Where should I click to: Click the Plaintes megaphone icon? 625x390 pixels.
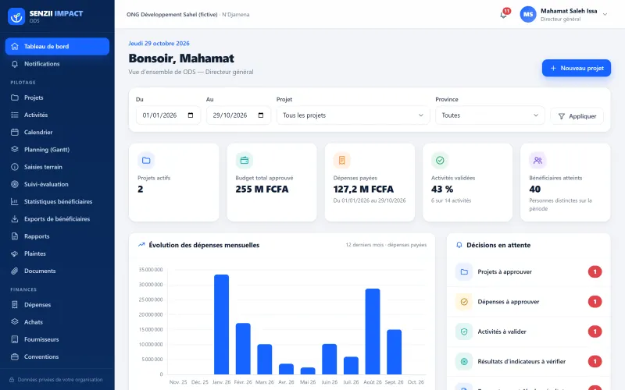[15, 253]
